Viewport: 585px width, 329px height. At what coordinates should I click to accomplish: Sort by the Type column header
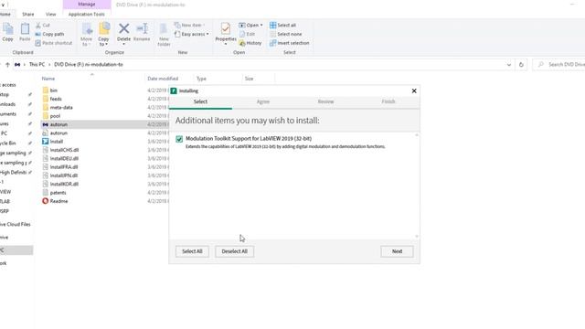point(201,79)
